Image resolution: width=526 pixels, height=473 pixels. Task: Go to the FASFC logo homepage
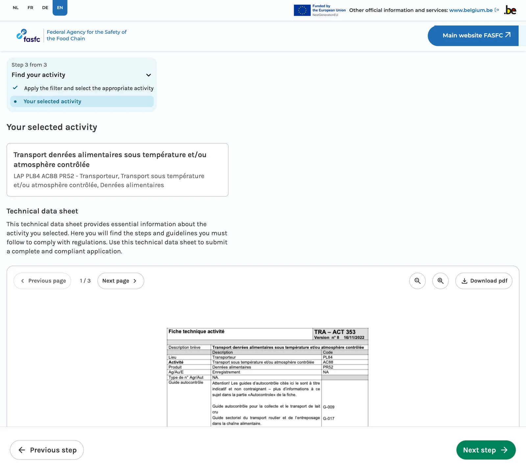point(28,36)
